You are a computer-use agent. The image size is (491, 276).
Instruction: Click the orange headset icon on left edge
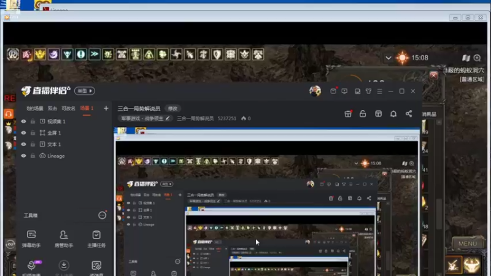click(9, 113)
